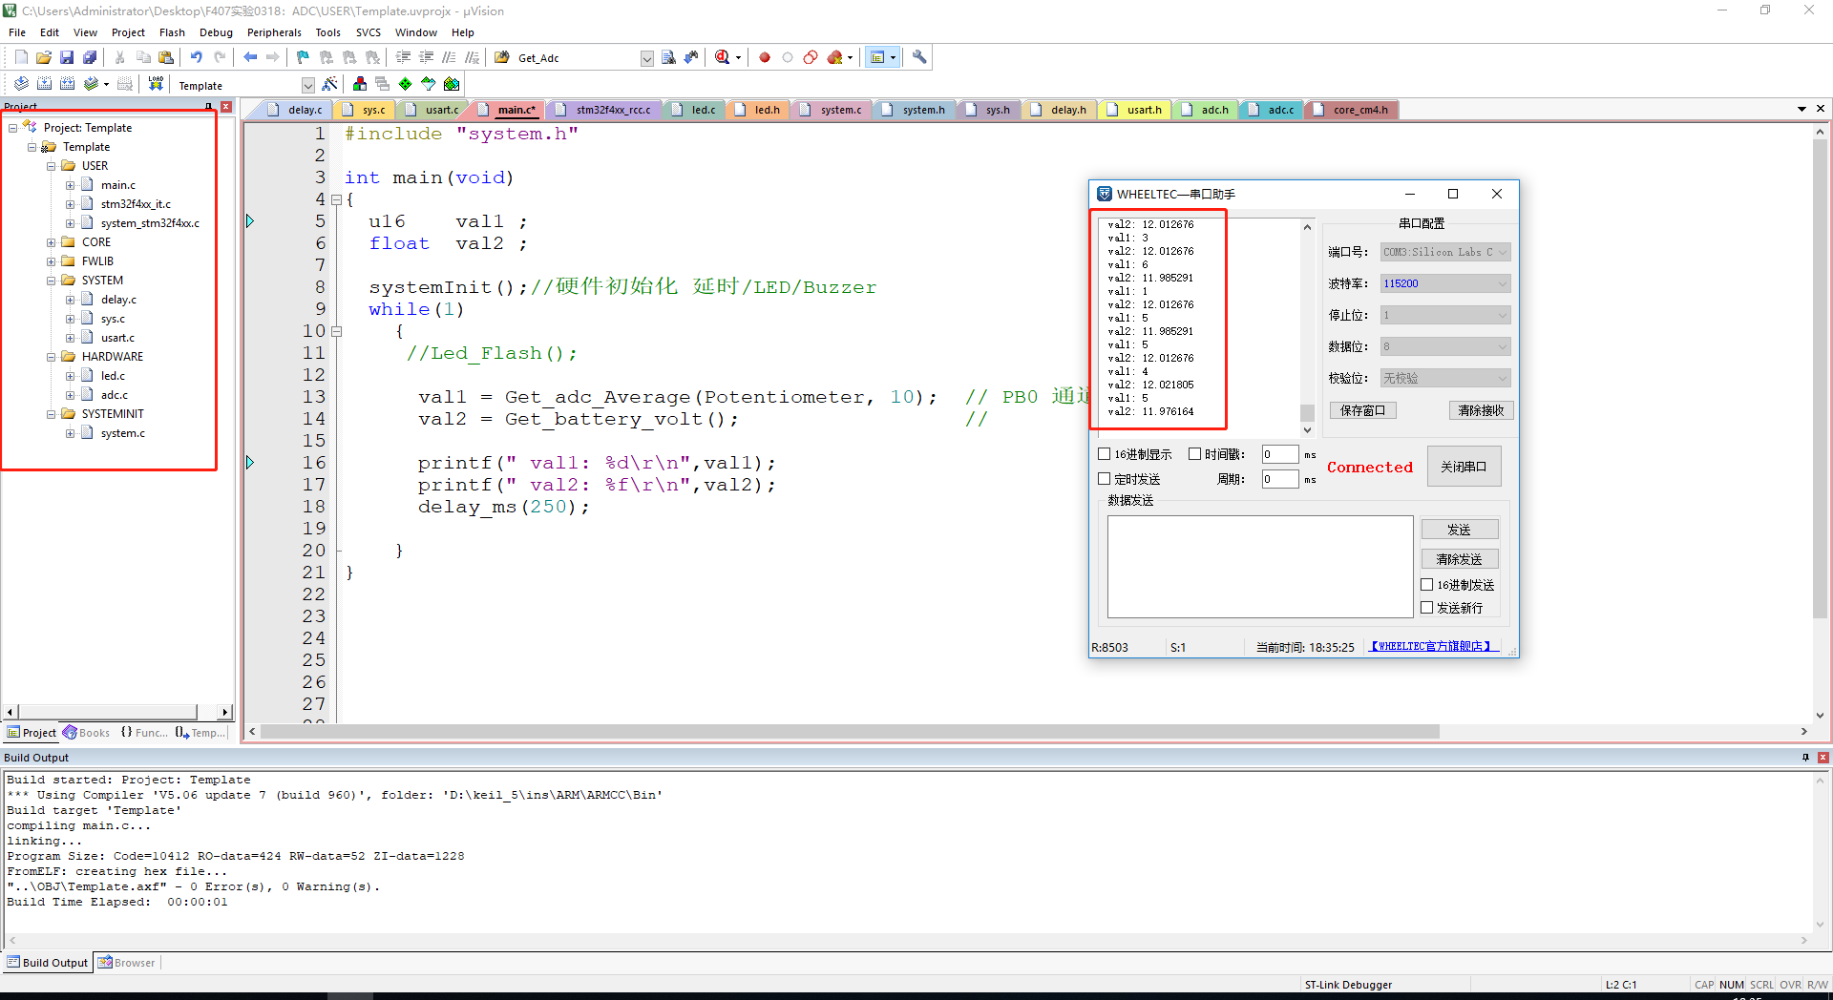Check the 定时发送 option
The height and width of the screenshot is (1000, 1833).
[1104, 478]
